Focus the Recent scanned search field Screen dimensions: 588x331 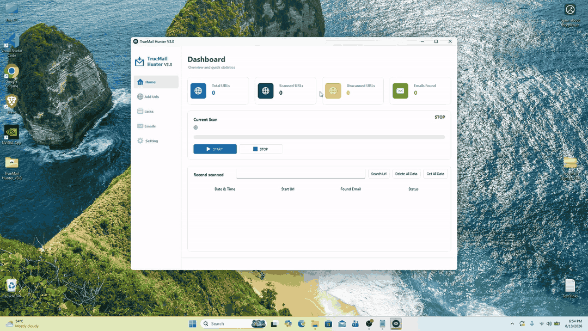tap(301, 174)
